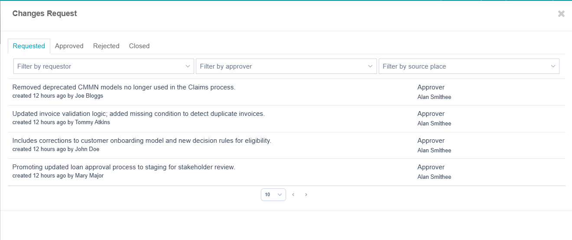
Task: Open the invoice validation logic change request
Action: 138,114
